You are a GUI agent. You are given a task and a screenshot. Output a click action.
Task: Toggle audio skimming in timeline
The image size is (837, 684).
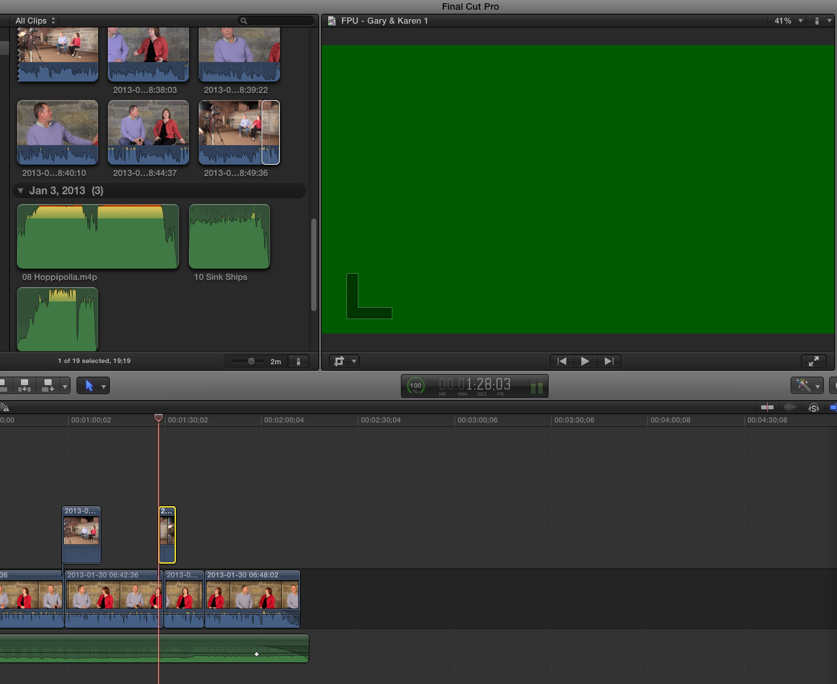pyautogui.click(x=790, y=407)
